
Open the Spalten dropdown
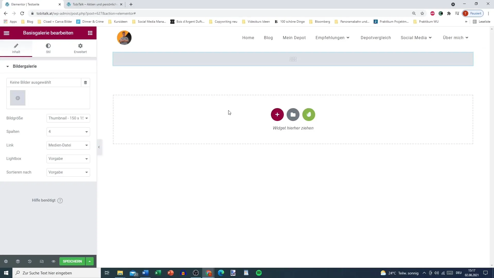tap(68, 132)
